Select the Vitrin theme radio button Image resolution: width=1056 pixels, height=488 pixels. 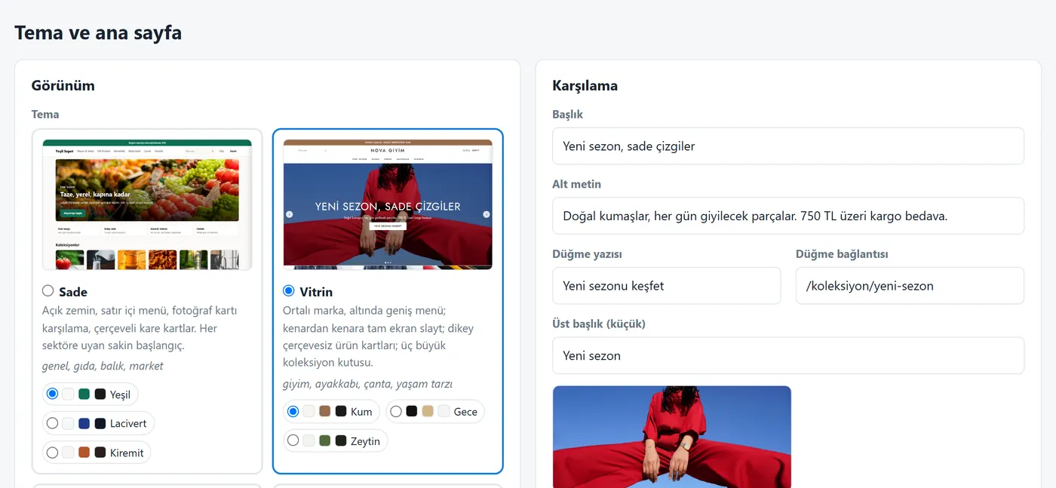[289, 290]
